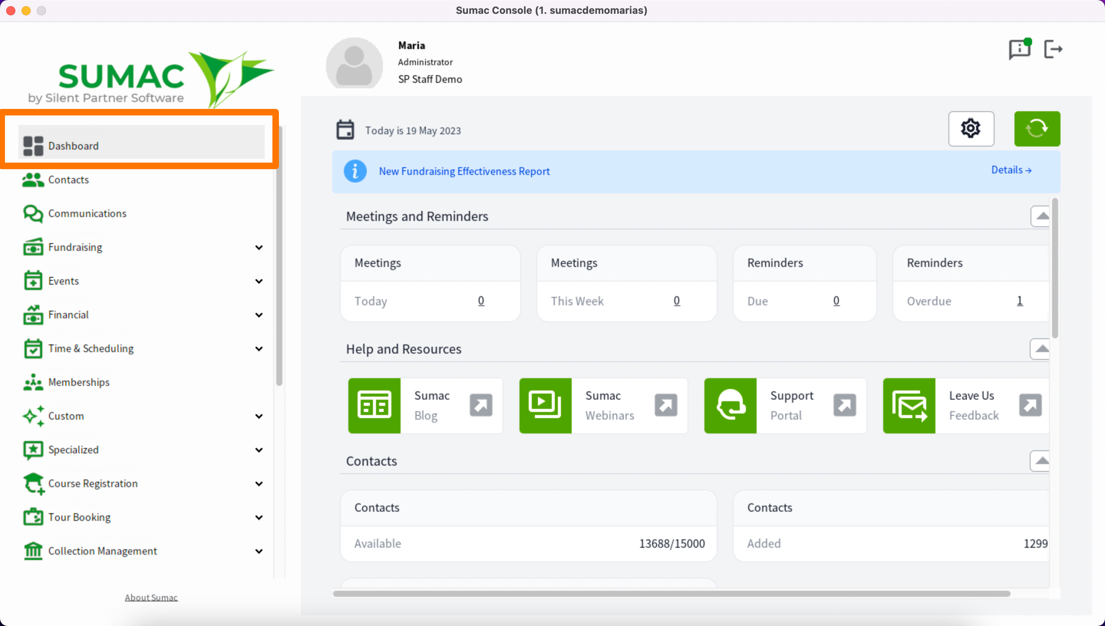Click the 13688/15000 contacts available value
The width and height of the screenshot is (1105, 626).
point(671,544)
